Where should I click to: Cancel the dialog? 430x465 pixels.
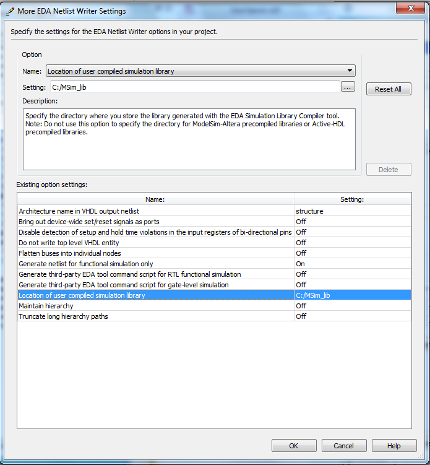(x=344, y=446)
